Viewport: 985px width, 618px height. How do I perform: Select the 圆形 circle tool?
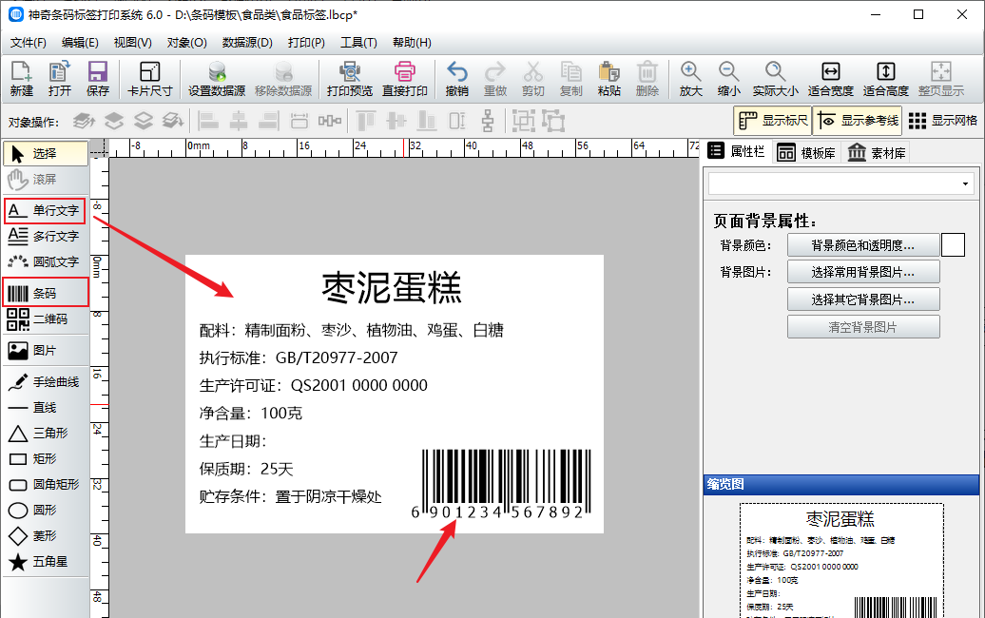tap(45, 510)
